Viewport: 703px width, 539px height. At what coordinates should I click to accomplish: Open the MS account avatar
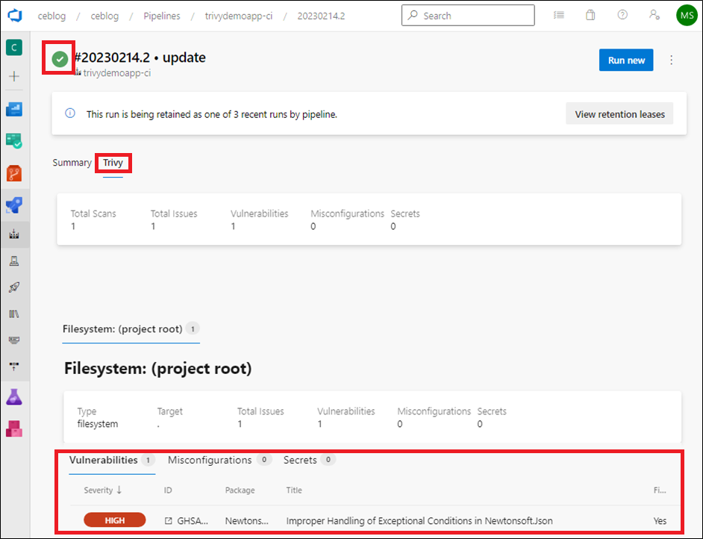[x=687, y=16]
